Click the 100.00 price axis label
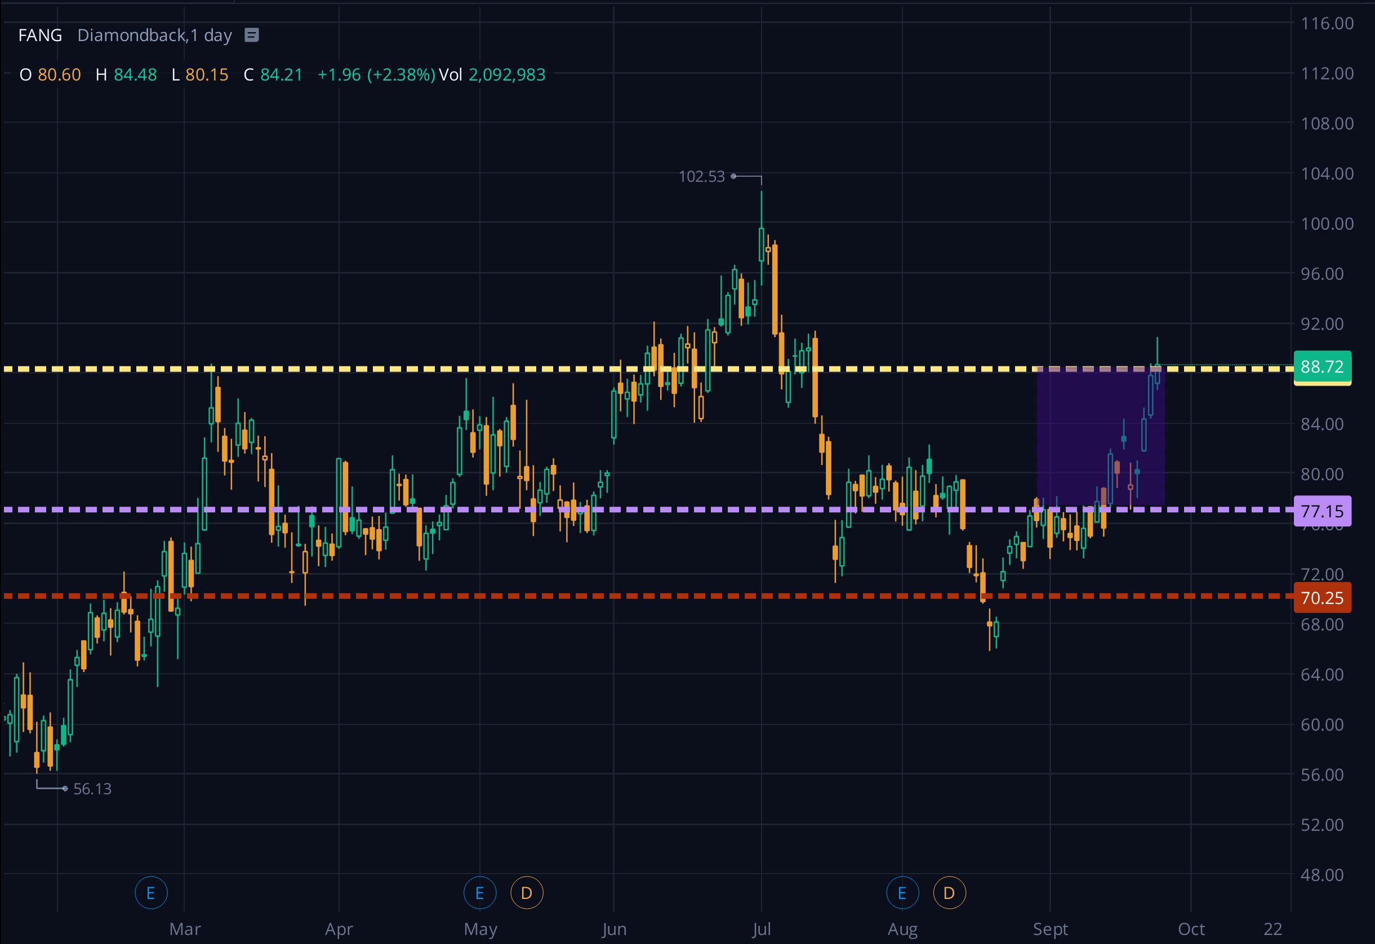Screen dimensions: 1375x944 [x=1327, y=223]
